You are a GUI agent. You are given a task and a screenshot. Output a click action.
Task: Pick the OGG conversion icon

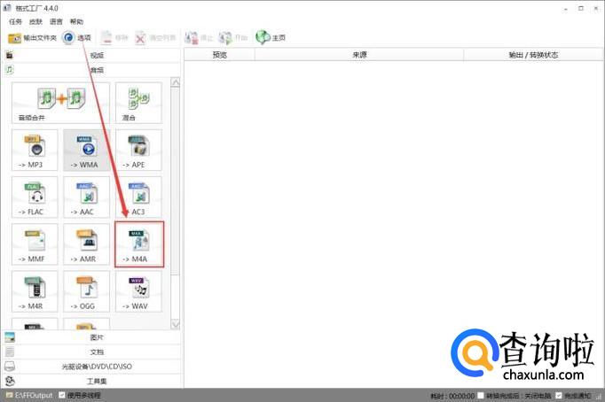click(x=86, y=292)
